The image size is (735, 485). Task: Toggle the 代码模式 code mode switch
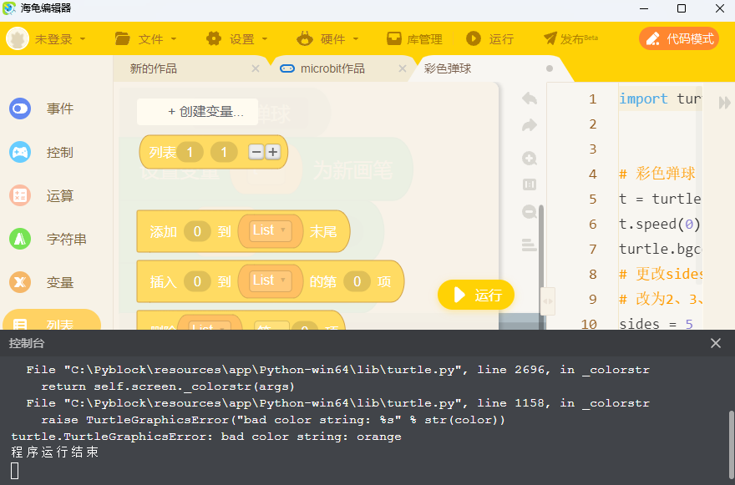(x=678, y=38)
